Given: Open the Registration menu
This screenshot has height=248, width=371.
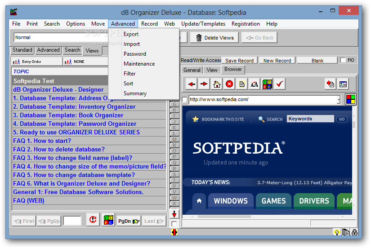Looking at the screenshot, I should (x=246, y=24).
